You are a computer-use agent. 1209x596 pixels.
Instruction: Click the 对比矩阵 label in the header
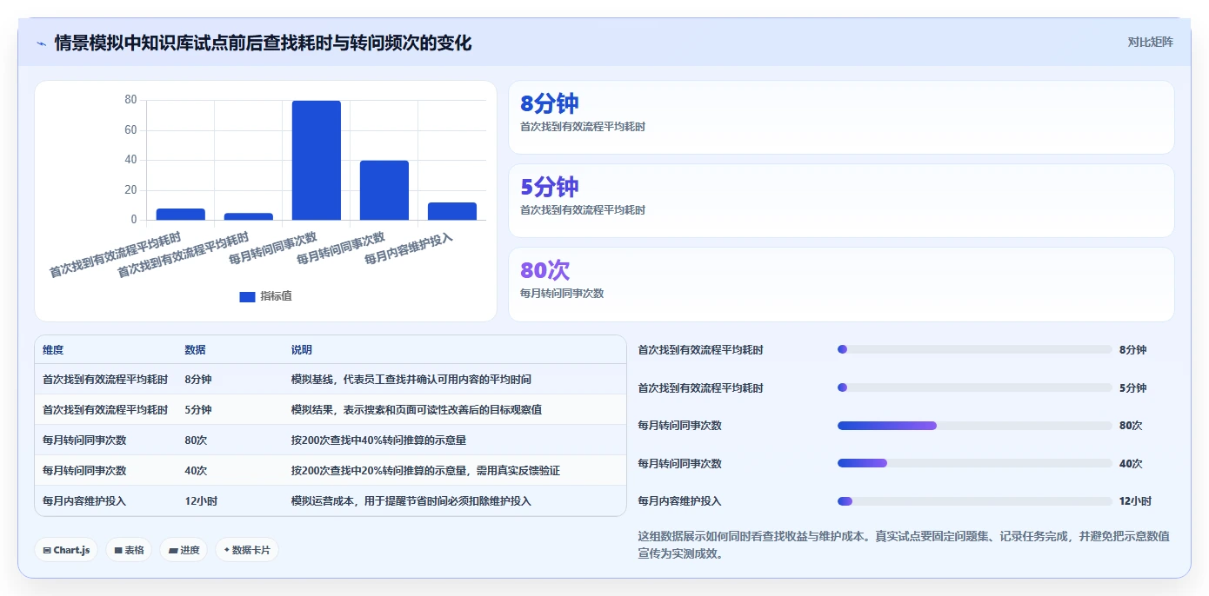coord(1150,42)
